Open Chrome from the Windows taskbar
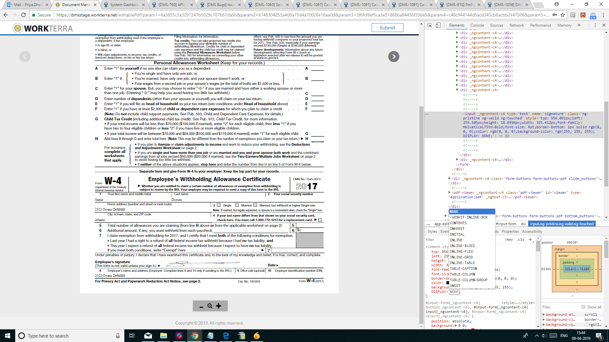This screenshot has width=609, height=342. pyautogui.click(x=195, y=336)
